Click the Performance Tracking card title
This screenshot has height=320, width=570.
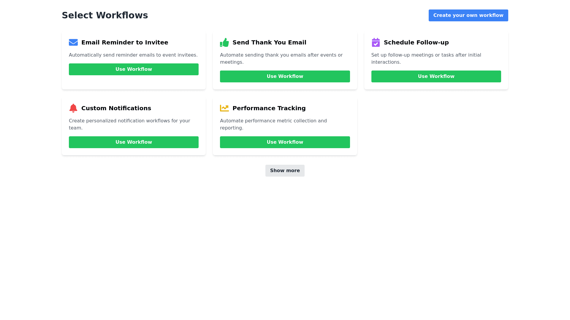coord(269,108)
